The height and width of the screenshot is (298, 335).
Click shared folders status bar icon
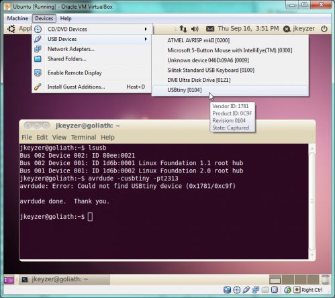point(265,290)
